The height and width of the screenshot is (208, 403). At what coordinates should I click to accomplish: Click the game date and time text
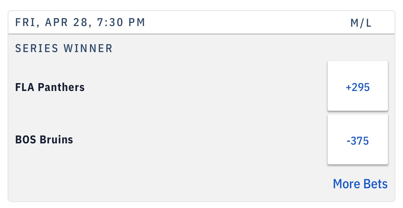80,23
